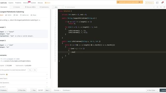Image resolution: width=166 pixels, height=93 pixels.
Task: Click the description panel scrollbar
Action: coord(50,44)
